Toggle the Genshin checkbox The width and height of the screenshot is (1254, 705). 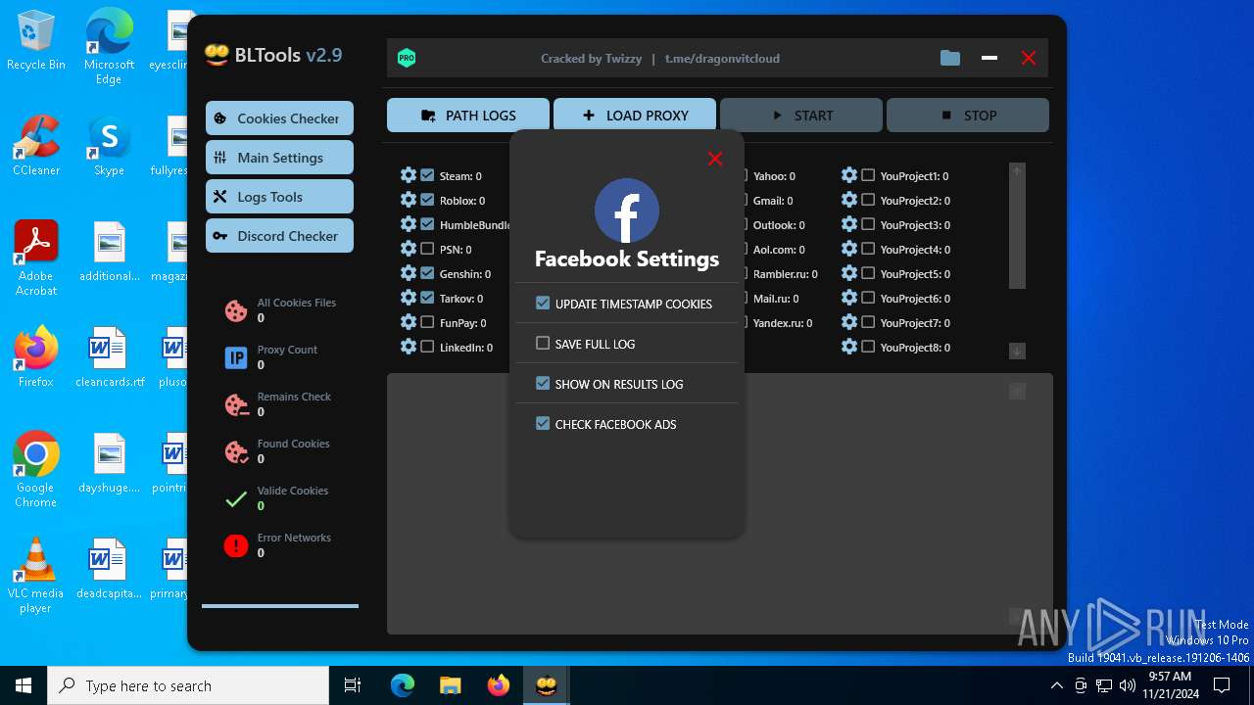pos(427,273)
